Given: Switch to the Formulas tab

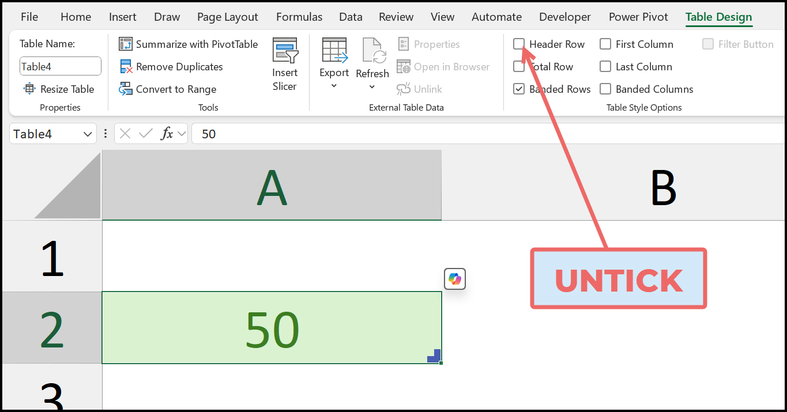Looking at the screenshot, I should (299, 17).
